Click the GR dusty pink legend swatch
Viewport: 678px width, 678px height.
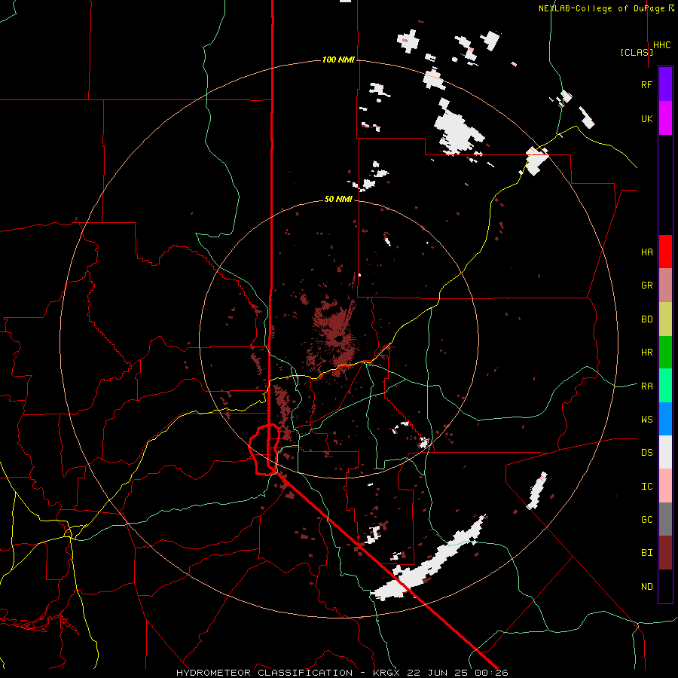tap(665, 286)
